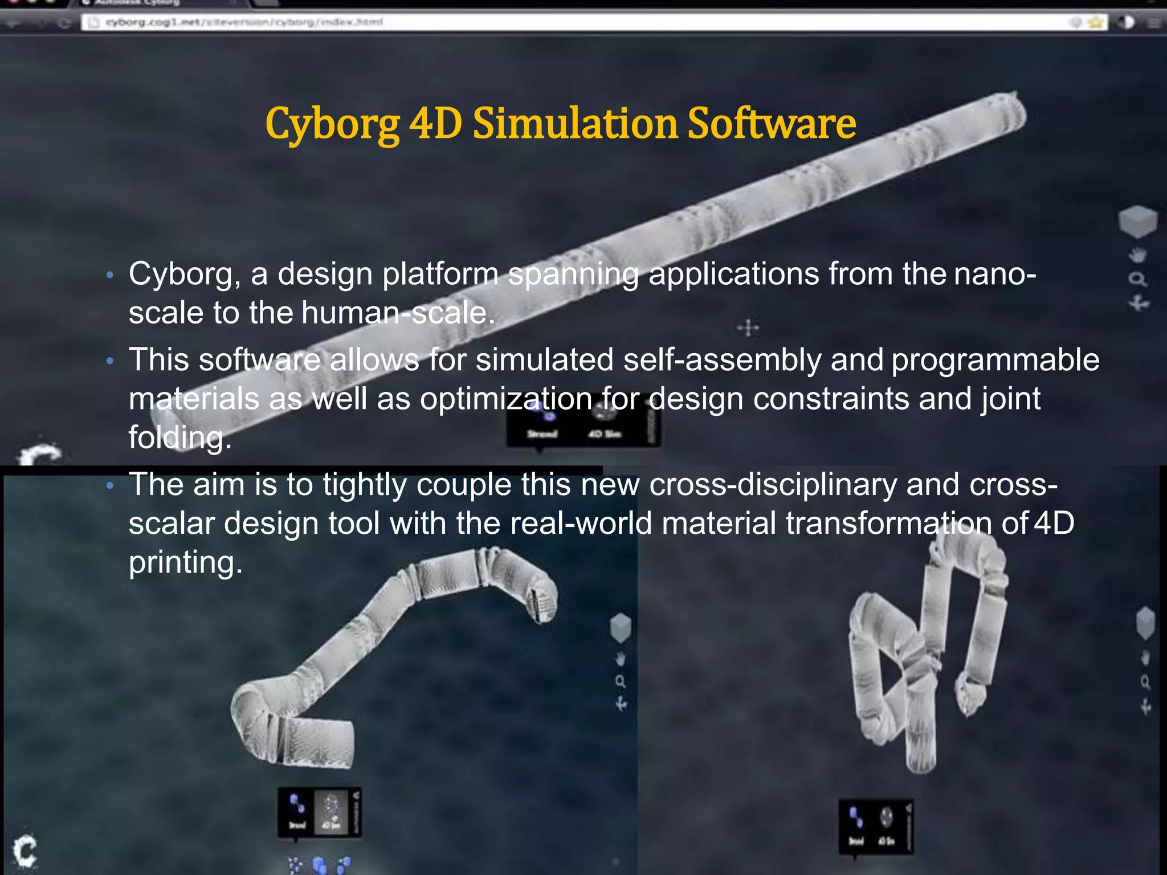Click the view cube beside the straight rod

(1137, 221)
